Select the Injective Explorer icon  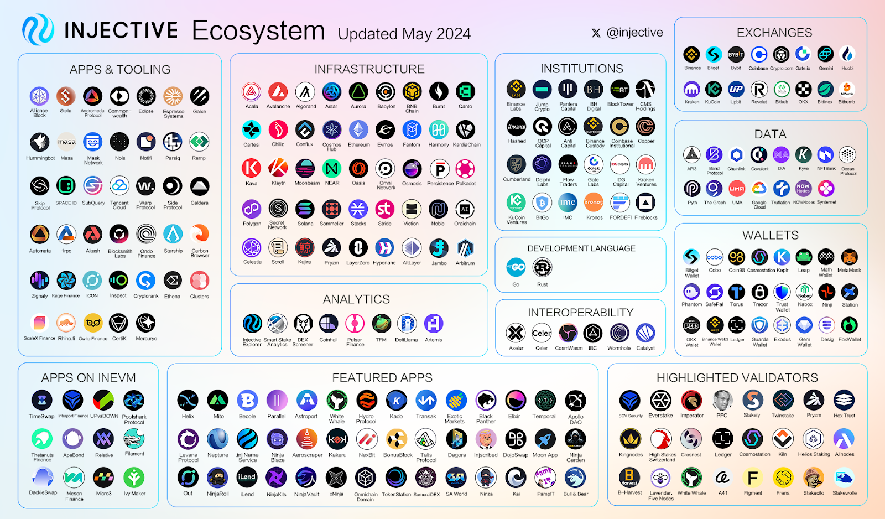click(252, 324)
